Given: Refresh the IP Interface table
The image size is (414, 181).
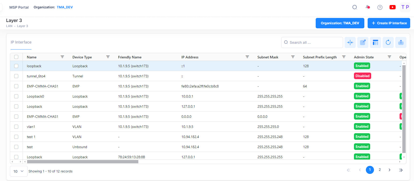Looking at the screenshot, I should tap(388, 42).
